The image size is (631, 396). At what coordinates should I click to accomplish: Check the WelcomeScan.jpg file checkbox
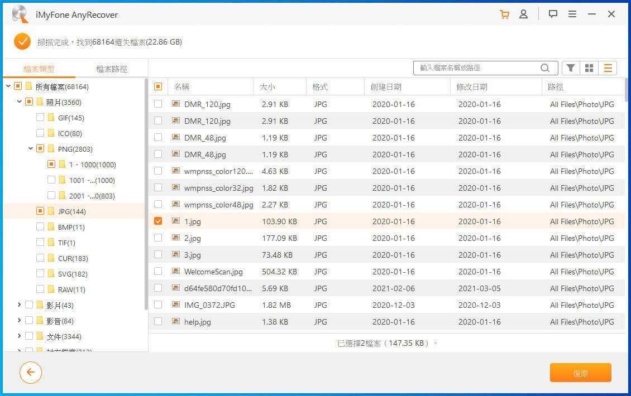158,272
